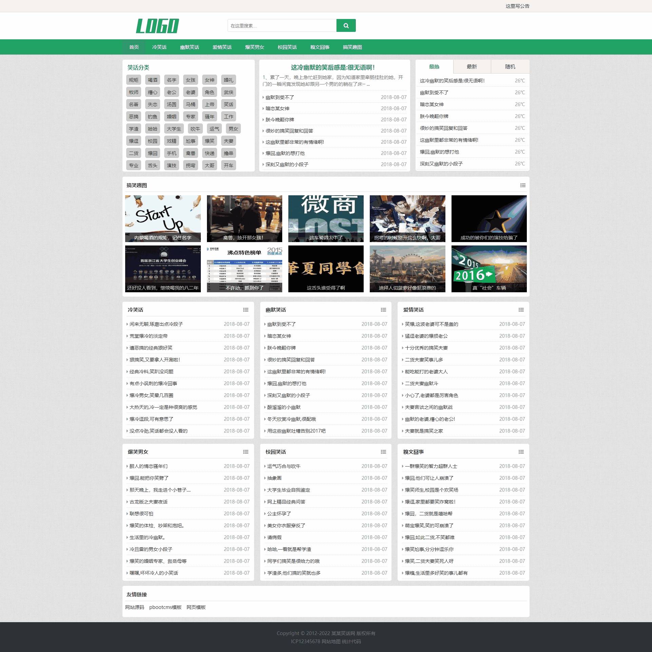The width and height of the screenshot is (652, 652).
Task: Click the LOGO image in header
Action: pyautogui.click(x=157, y=26)
